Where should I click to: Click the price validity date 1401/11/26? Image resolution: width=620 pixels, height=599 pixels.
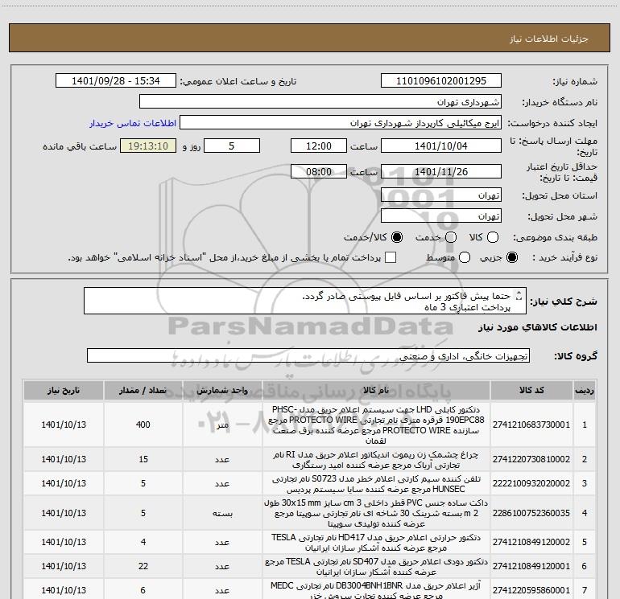[441, 171]
